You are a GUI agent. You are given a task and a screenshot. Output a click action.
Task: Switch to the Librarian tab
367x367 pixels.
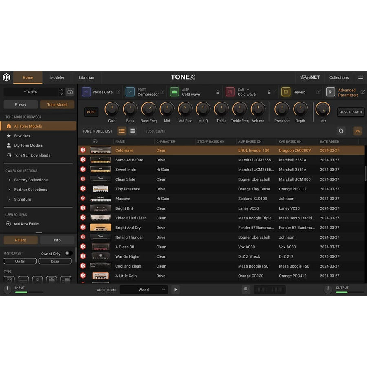86,77
